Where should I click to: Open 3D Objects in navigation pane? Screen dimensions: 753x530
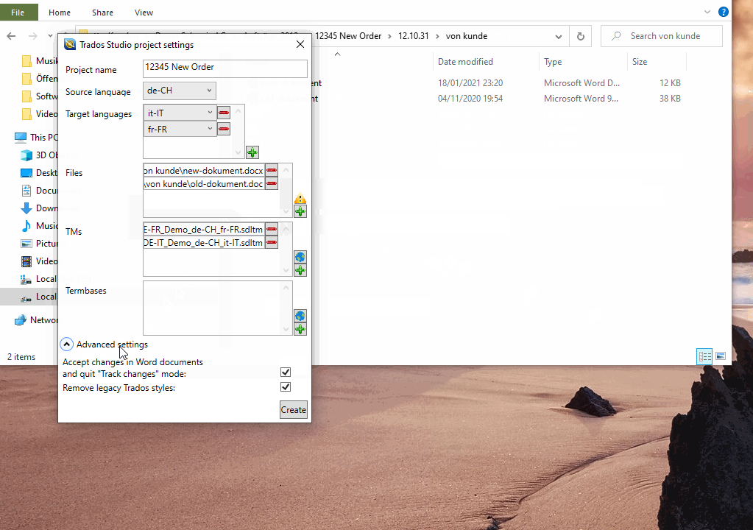coord(39,155)
